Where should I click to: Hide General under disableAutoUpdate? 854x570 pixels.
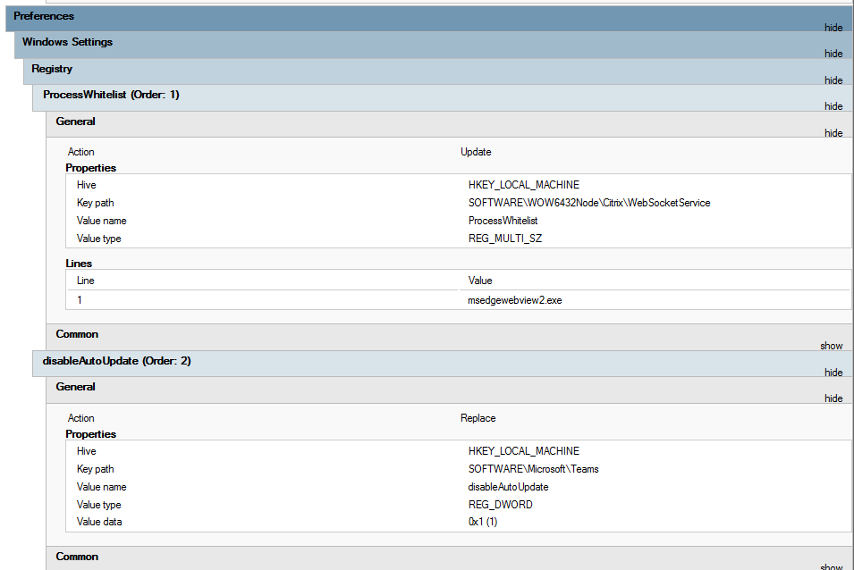point(833,398)
